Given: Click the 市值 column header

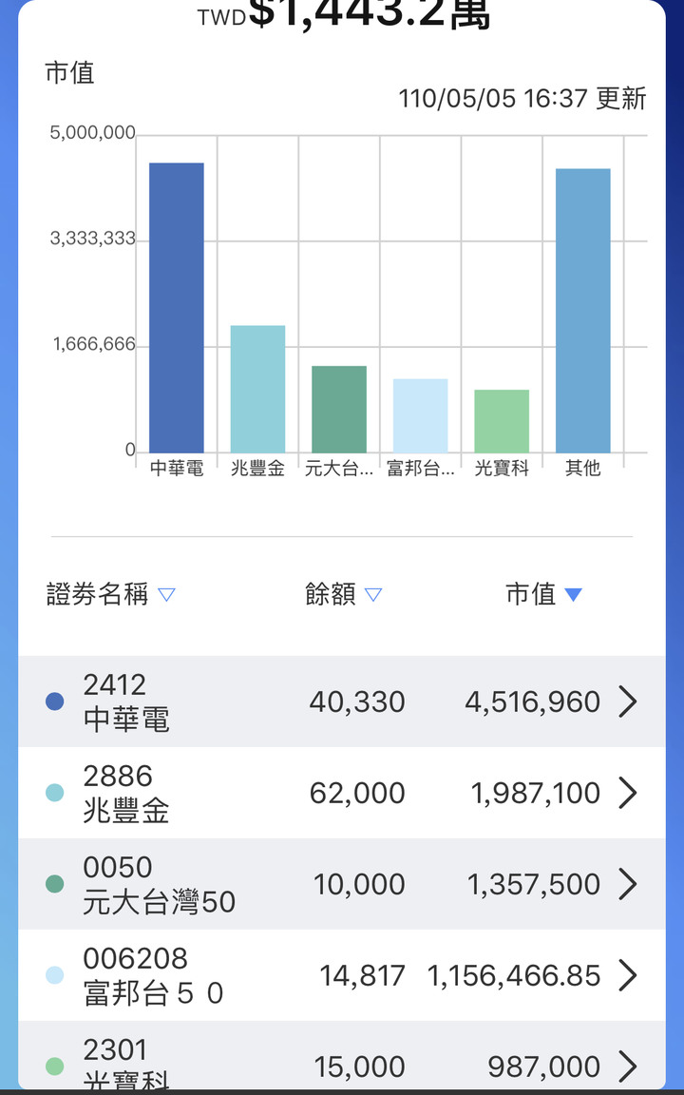Looking at the screenshot, I should [x=530, y=594].
